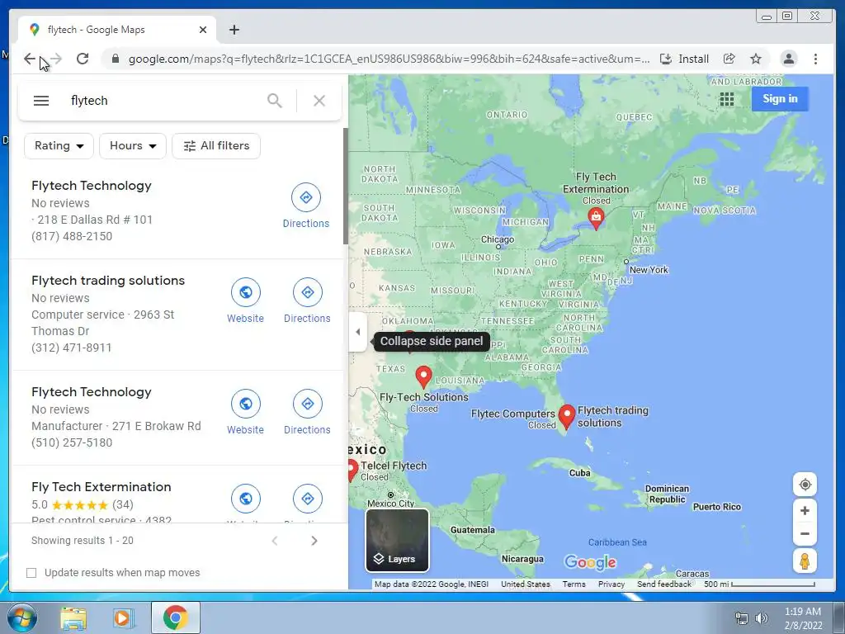Viewport: 845px width, 634px height.
Task: Go forward in Chrome
Action: click(x=56, y=59)
